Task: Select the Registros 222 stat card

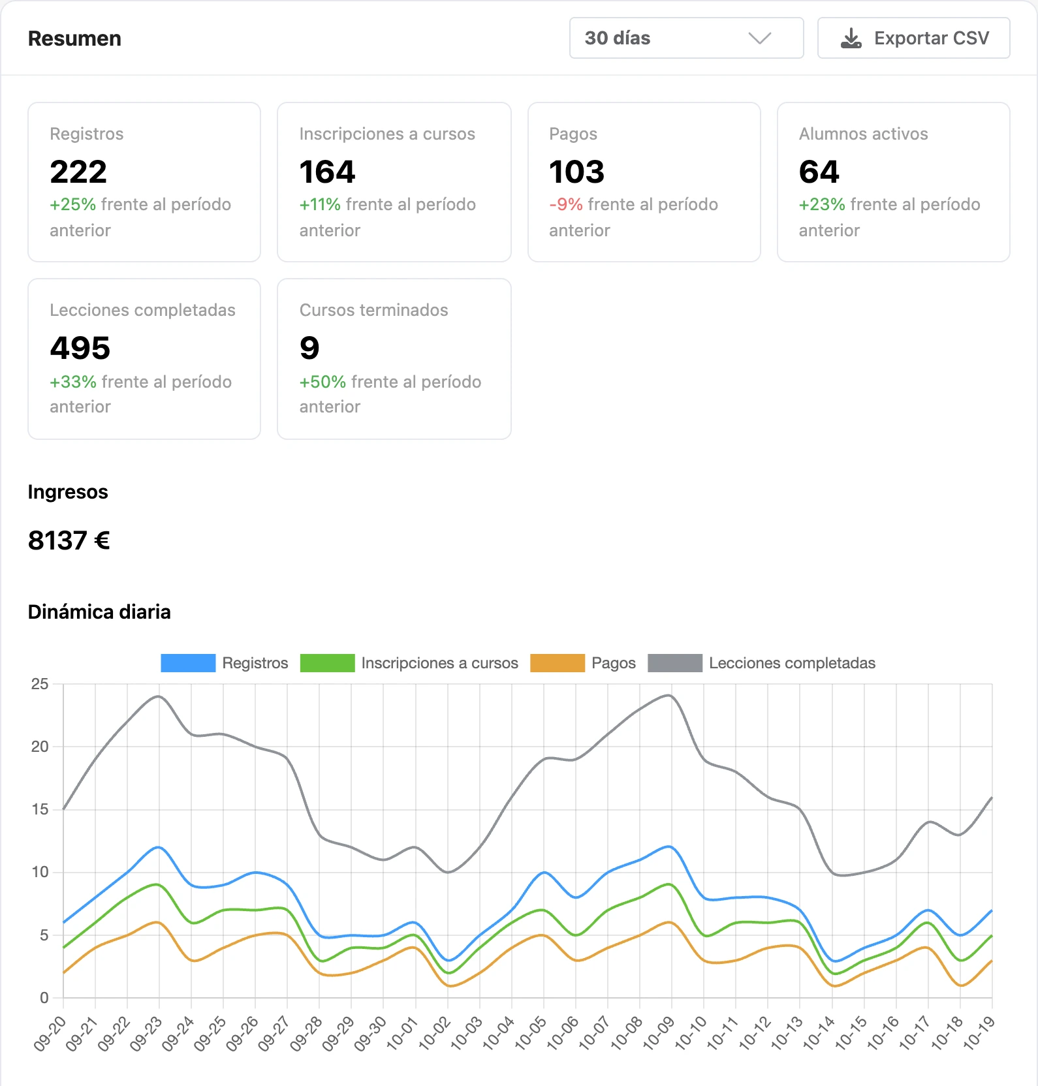Action: coord(144,182)
